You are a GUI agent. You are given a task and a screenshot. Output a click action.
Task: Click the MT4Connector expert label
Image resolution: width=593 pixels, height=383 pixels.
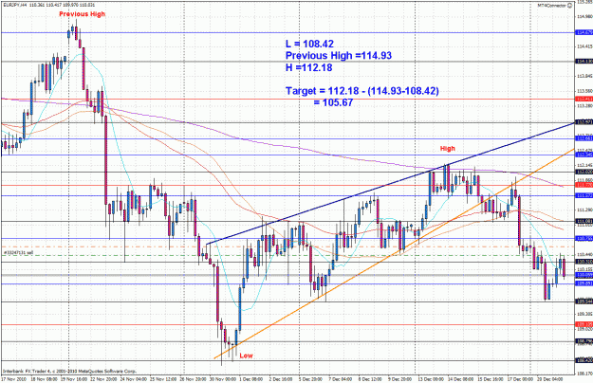tap(552, 6)
